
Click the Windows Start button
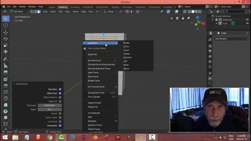pyautogui.click(x=5, y=137)
